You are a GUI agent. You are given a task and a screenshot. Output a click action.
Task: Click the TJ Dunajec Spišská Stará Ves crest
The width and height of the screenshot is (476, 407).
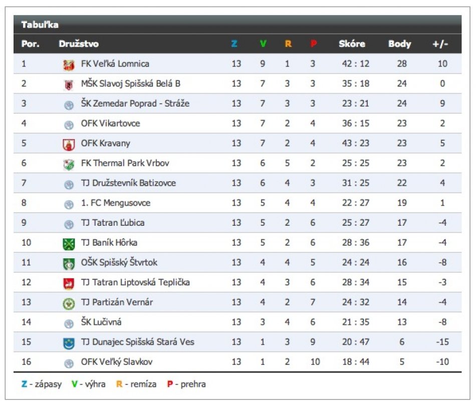[x=69, y=343]
